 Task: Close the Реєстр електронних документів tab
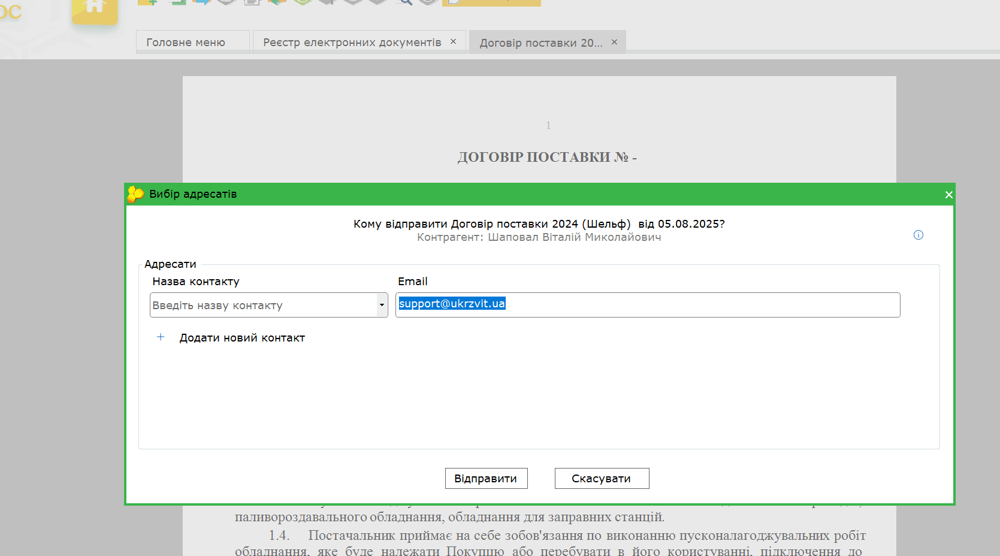click(453, 41)
